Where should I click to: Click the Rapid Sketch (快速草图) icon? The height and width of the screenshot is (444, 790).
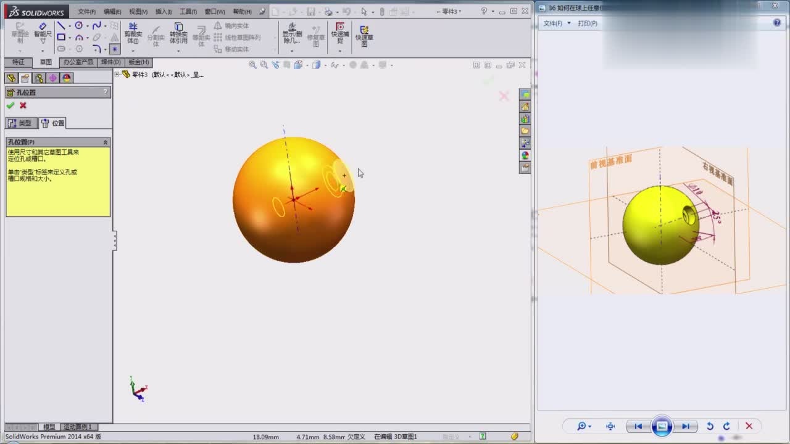pyautogui.click(x=364, y=36)
